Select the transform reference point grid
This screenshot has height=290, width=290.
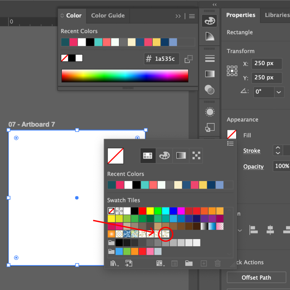click(x=232, y=71)
